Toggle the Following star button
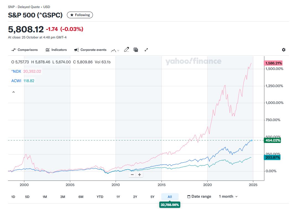 click(80, 15)
